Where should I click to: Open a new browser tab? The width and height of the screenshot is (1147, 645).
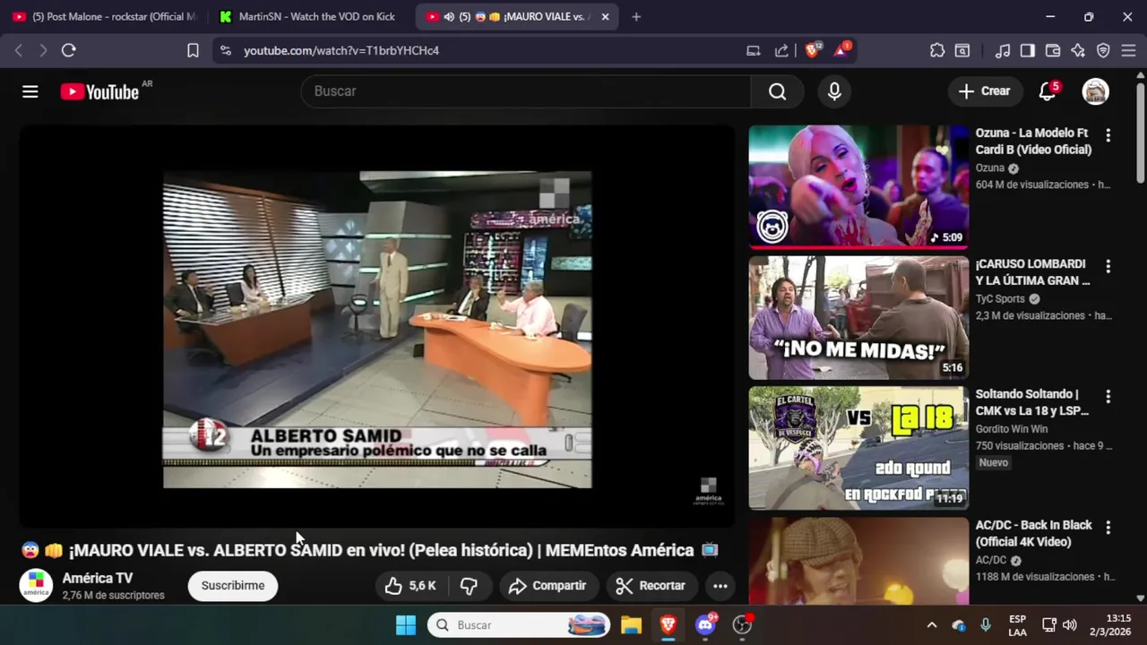tap(636, 17)
